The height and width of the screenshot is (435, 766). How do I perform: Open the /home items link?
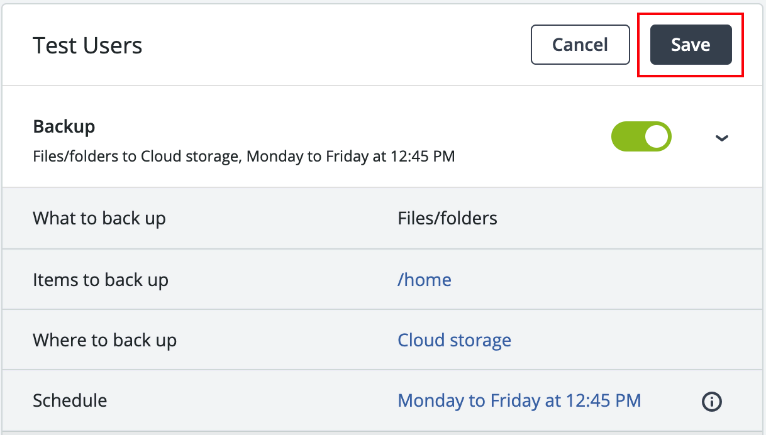point(425,280)
